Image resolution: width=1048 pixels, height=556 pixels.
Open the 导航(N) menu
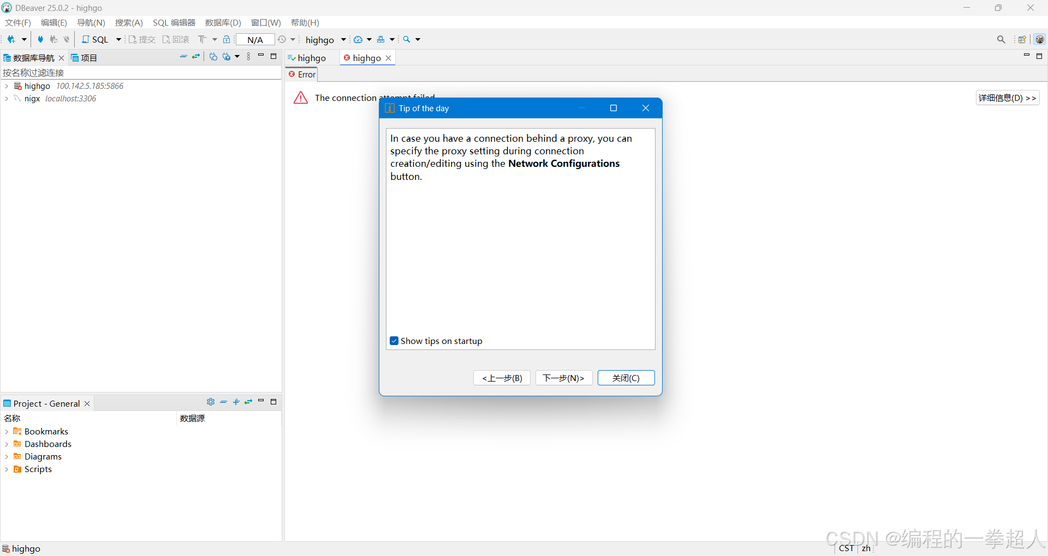pyautogui.click(x=91, y=22)
